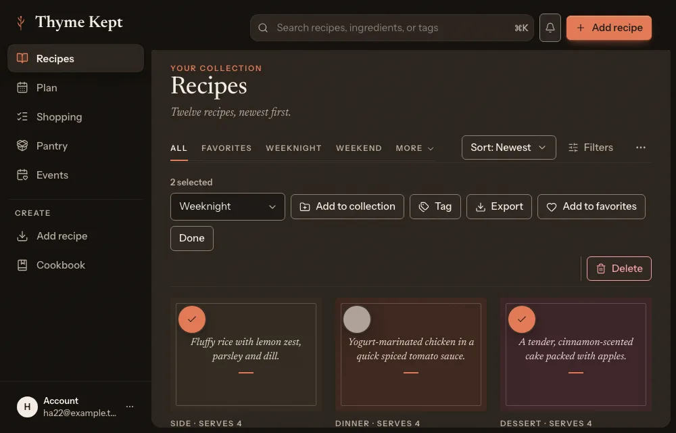Deselect the cinnamon apple cake recipe
This screenshot has height=433, width=676.
(522, 319)
